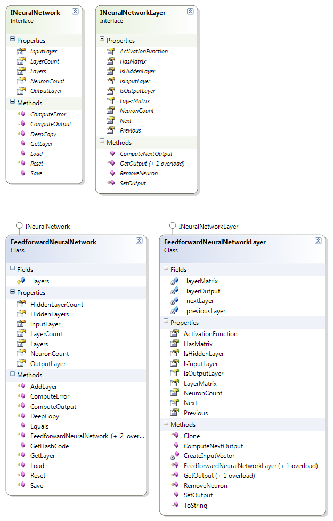Select RemoveNeuron method in INeuralNetworkLayer
This screenshot has width=333, height=521.
(139, 173)
